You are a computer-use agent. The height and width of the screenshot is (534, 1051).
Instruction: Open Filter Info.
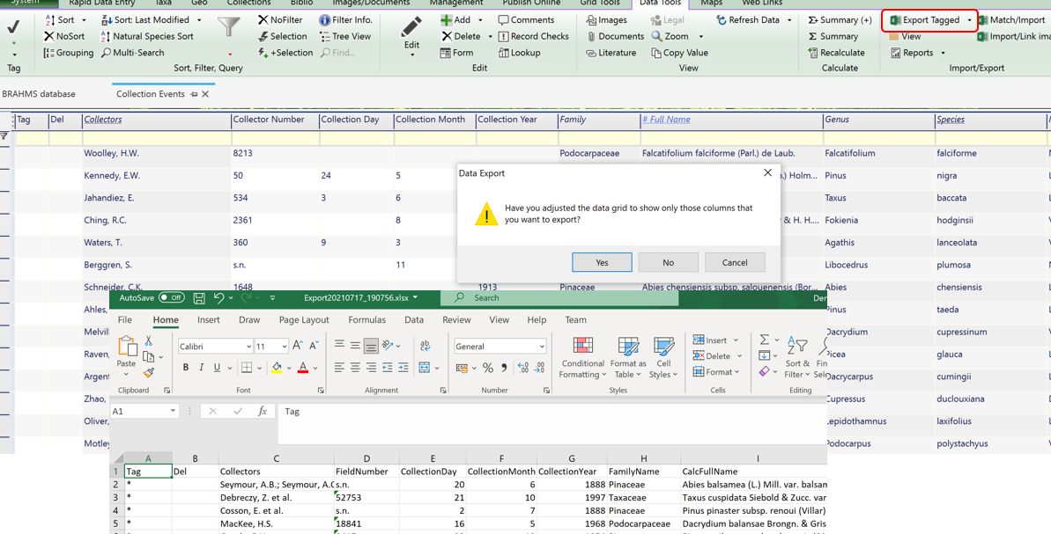point(346,20)
